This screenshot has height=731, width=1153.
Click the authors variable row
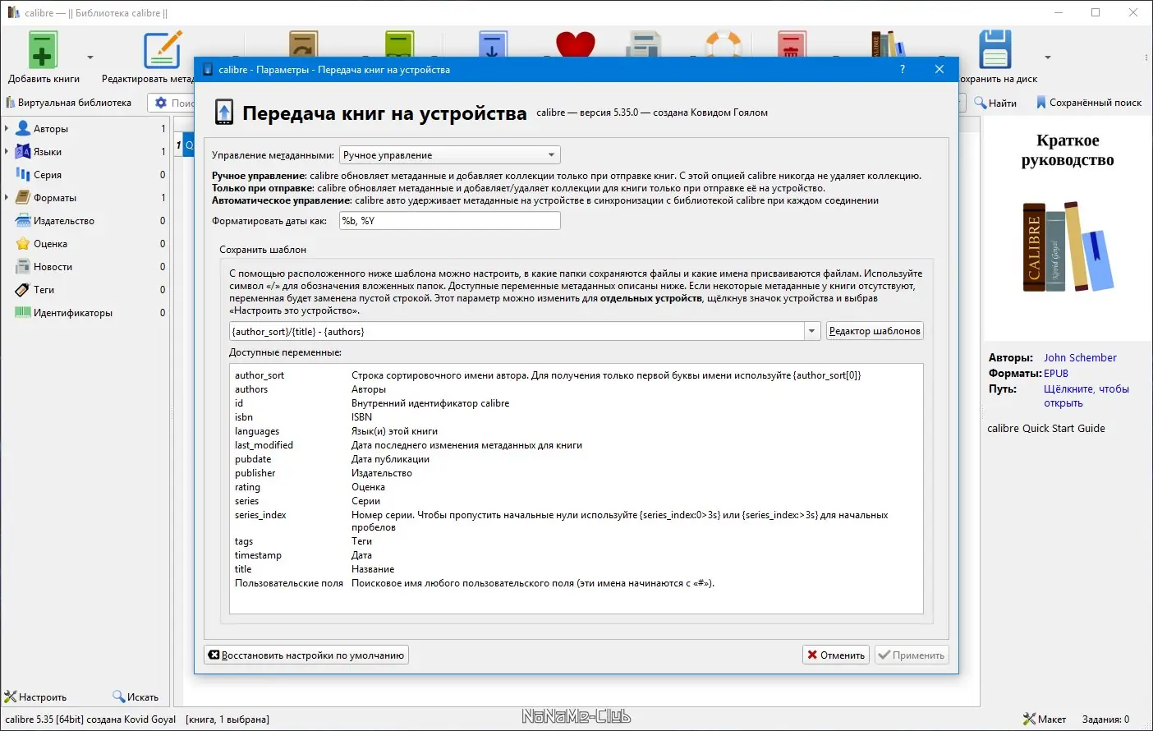[576, 389]
